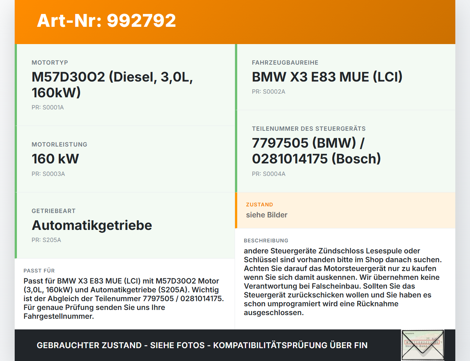
Task: Click the orange 'ZUSTAND' label
Action: pyautogui.click(x=260, y=205)
